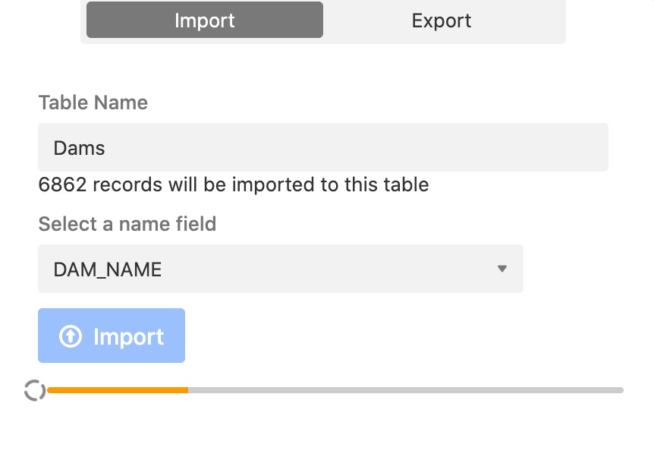Click the "Select a name field" label
The width and height of the screenshot is (654, 457).
pyautogui.click(x=127, y=224)
